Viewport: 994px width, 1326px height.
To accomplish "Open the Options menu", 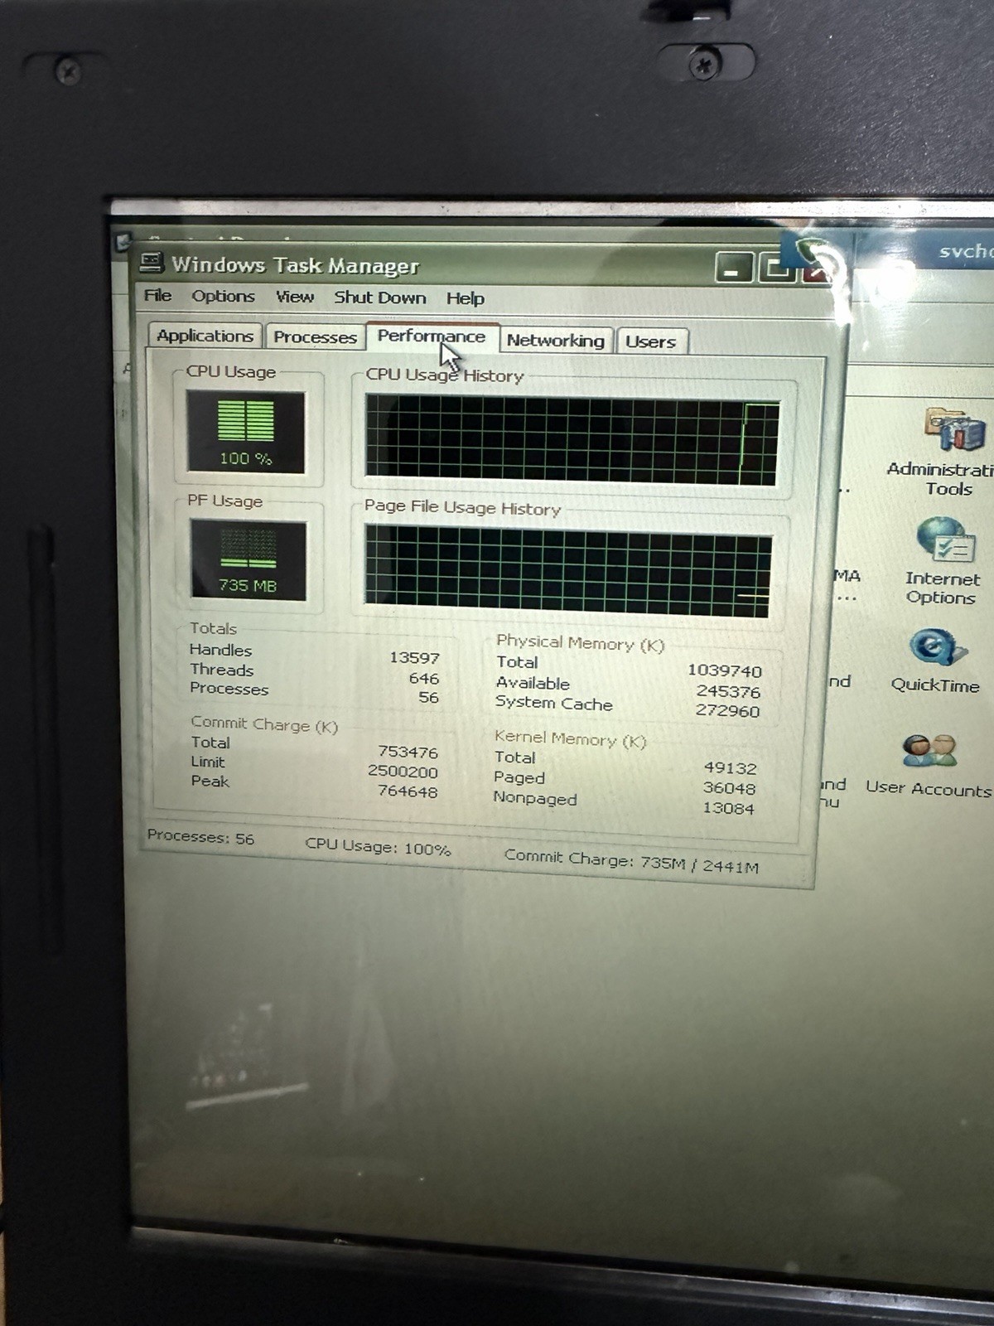I will click(x=223, y=296).
